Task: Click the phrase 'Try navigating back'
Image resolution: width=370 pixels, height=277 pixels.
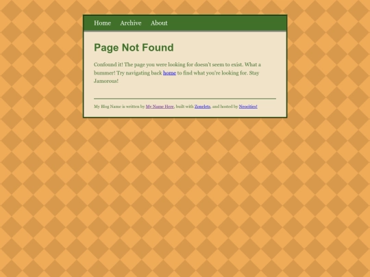Action: click(139, 73)
